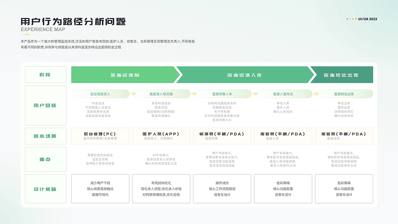Click the text 扫码枪扫描医废条码
The image size is (398, 224).
pos(222,103)
